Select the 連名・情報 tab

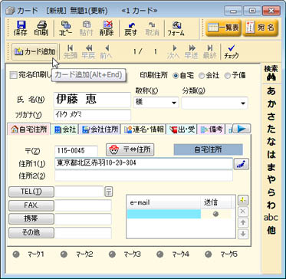[x=143, y=130]
